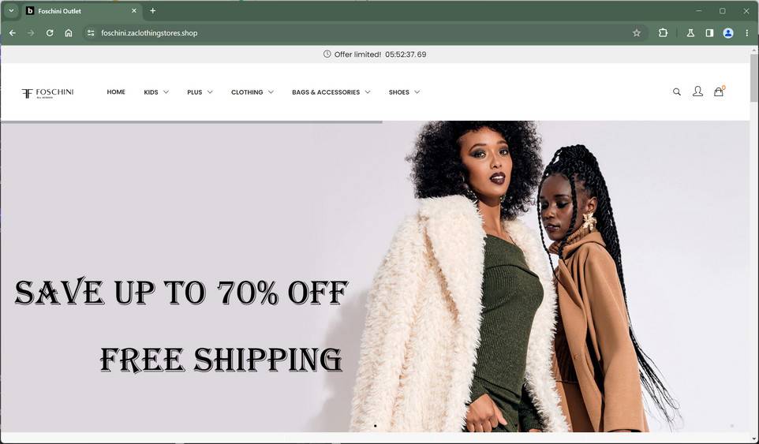
Task: Expand the BAGS & ACCESSORIES dropdown
Action: [x=331, y=92]
